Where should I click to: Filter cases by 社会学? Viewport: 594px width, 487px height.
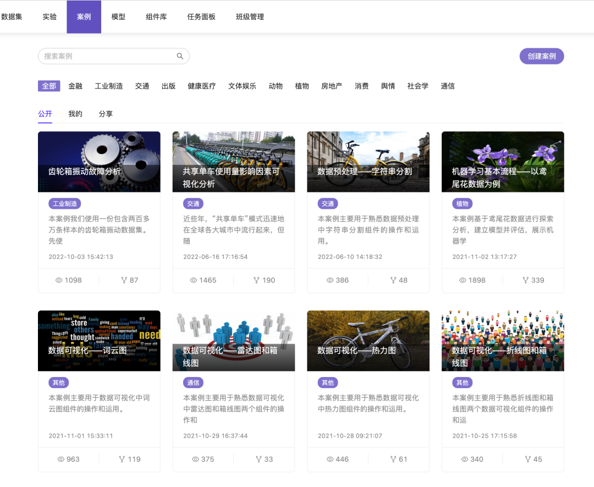point(418,86)
